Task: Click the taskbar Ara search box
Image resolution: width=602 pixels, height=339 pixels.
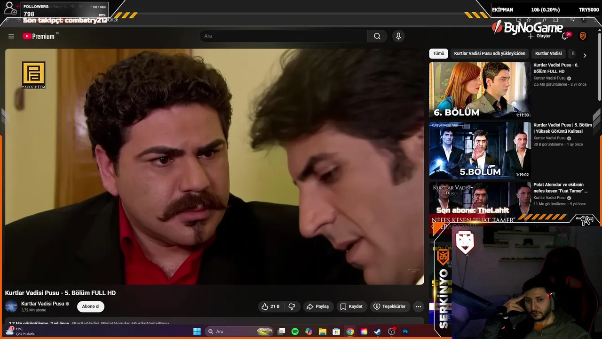Action: coord(240,331)
